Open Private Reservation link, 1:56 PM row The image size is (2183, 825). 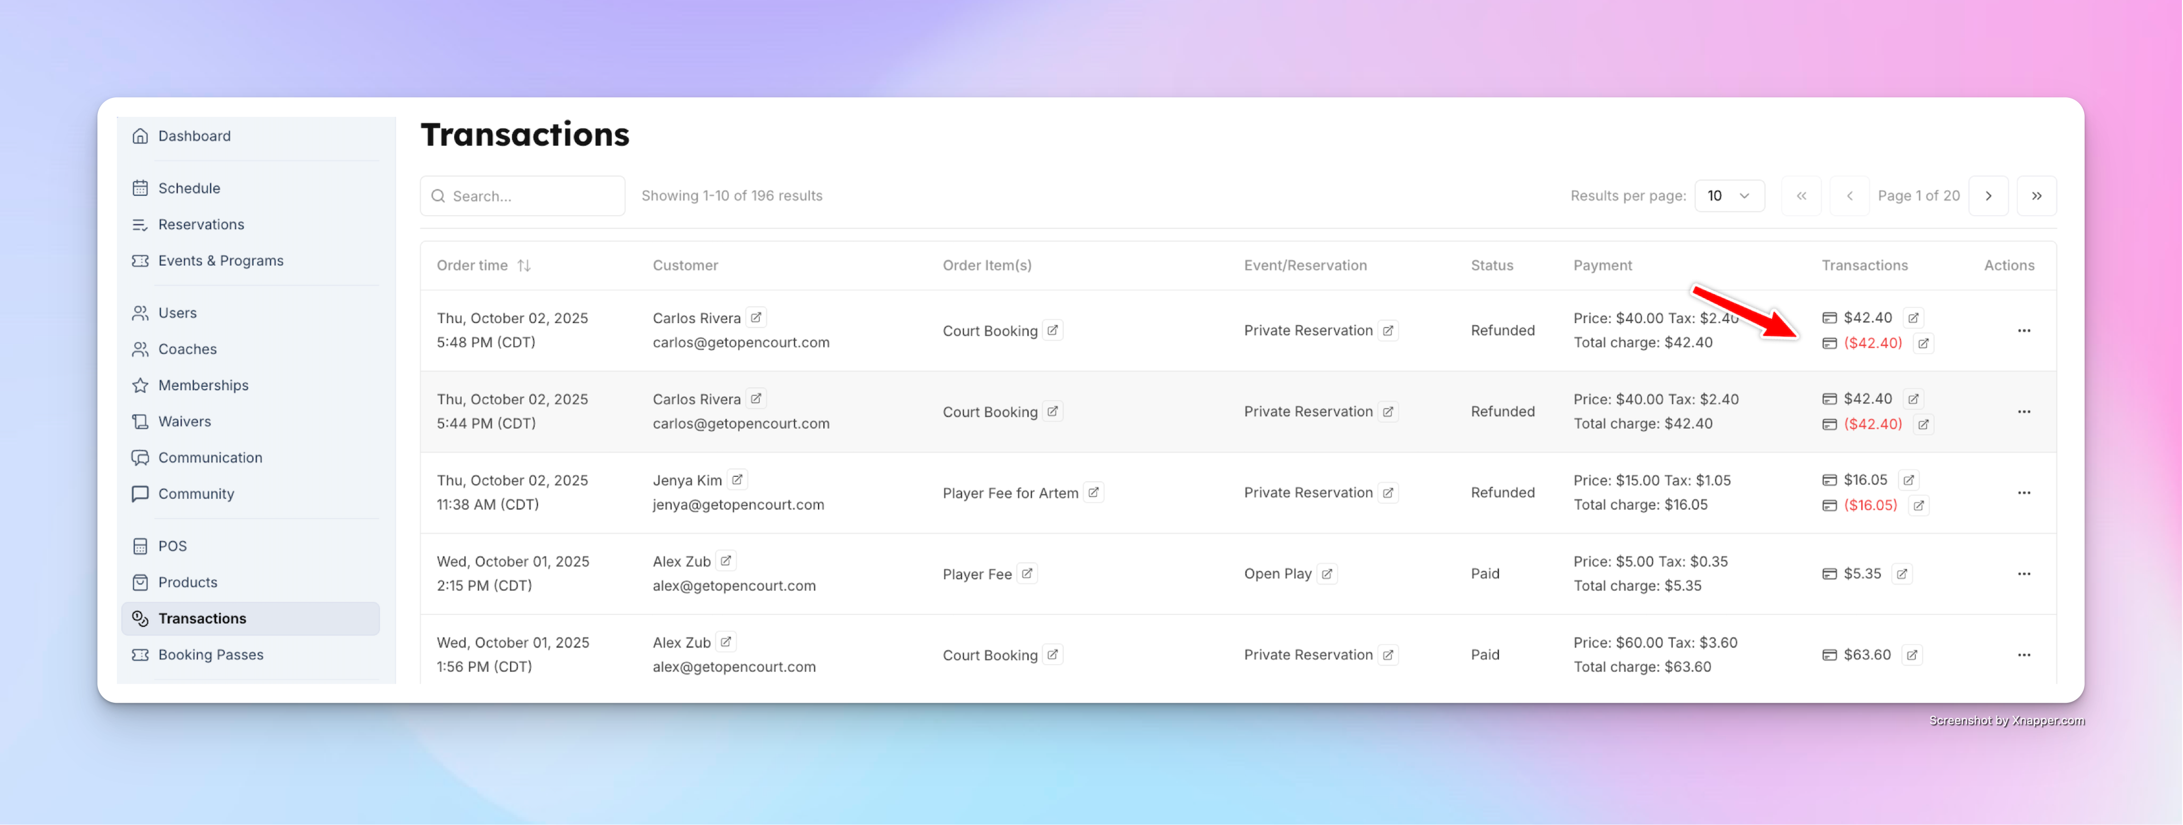[x=1388, y=655]
